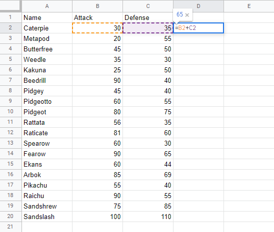Select row 2 header
Screen dimensions: 274x232
10,28
